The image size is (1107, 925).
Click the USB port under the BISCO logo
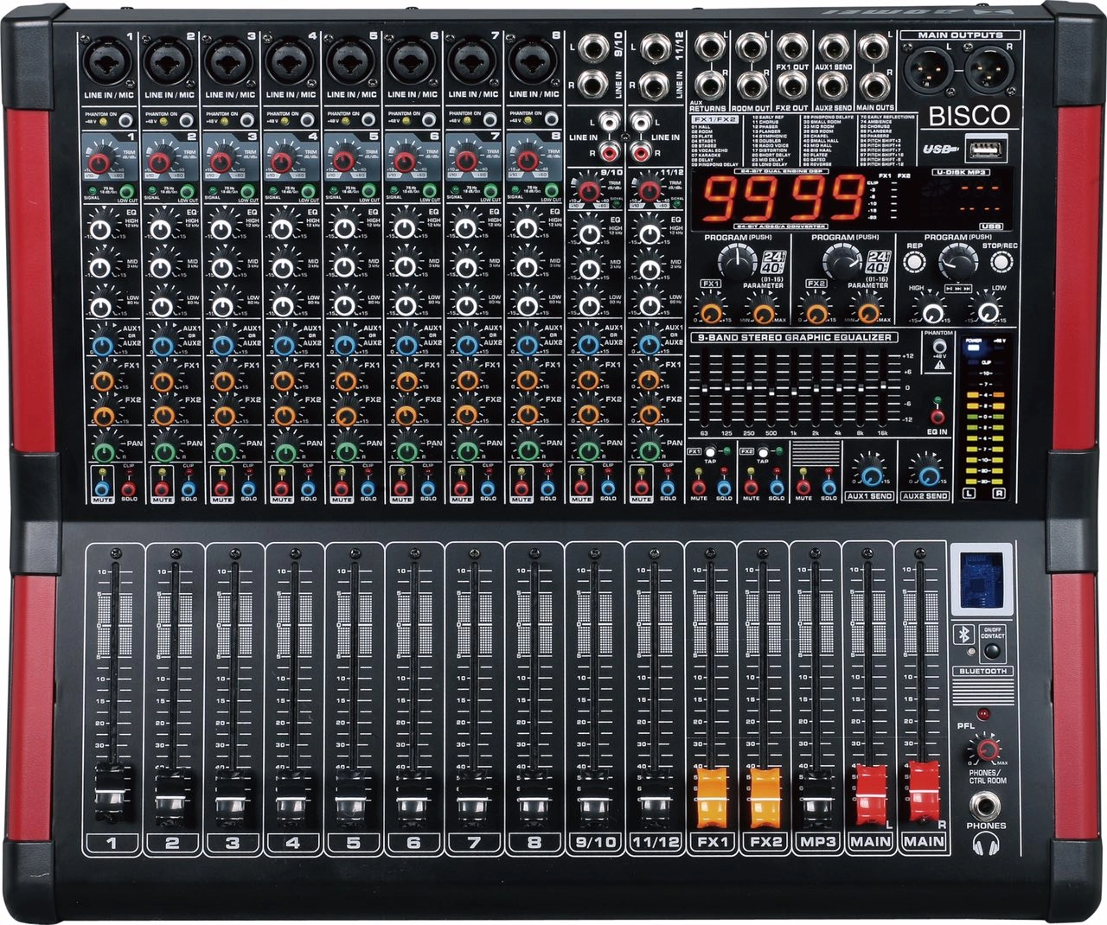[984, 149]
